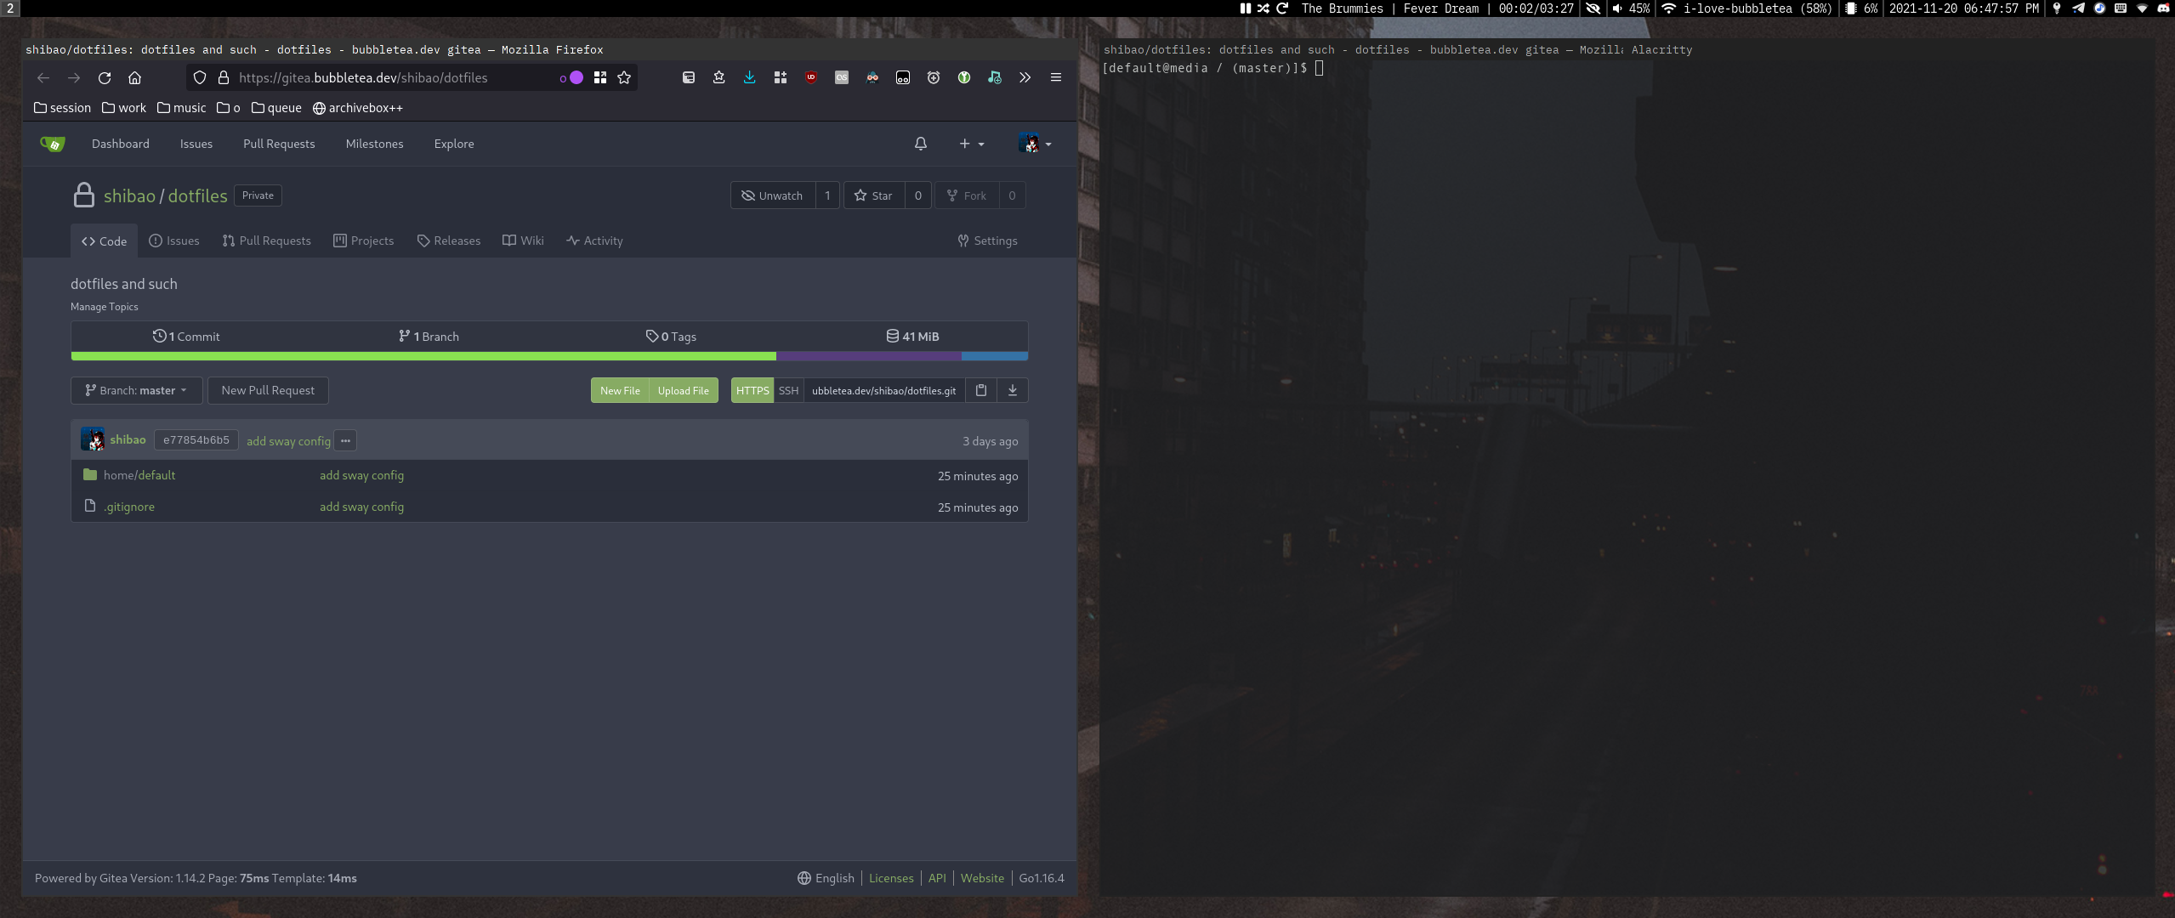Open Explore in the top navigation
The height and width of the screenshot is (918, 2175).
pyautogui.click(x=454, y=144)
